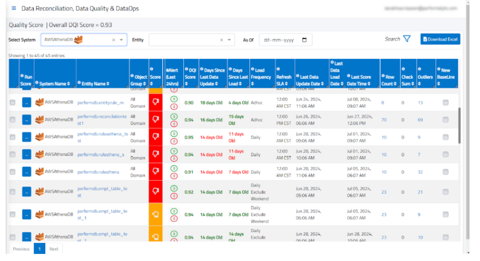This screenshot has width=480, height=261.
Task: Click the vertical table scrollbar
Action: (x=460, y=125)
